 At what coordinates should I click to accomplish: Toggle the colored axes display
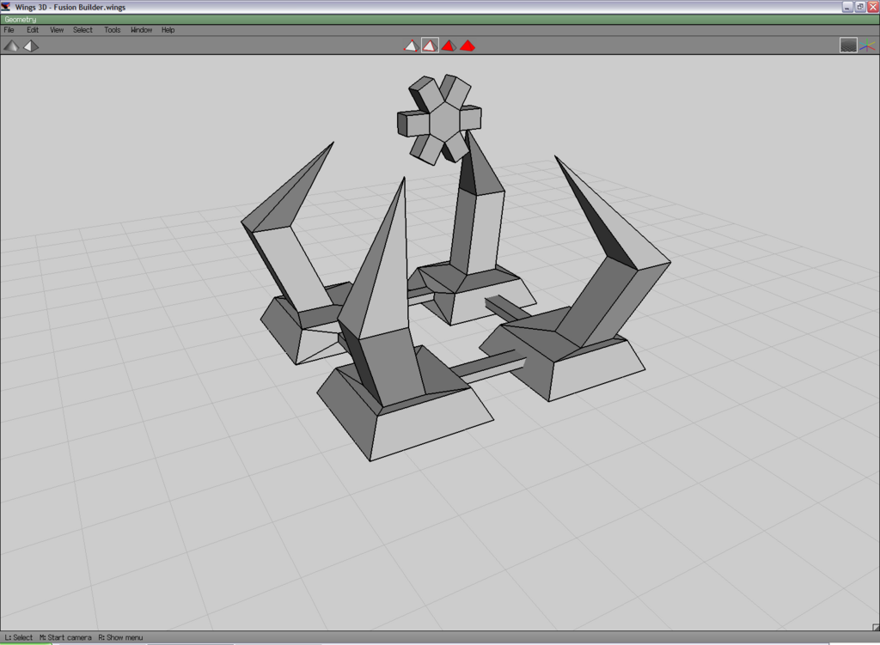click(868, 46)
